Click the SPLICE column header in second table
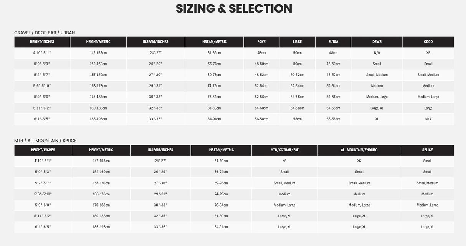This screenshot has height=246, width=466. tap(427, 150)
